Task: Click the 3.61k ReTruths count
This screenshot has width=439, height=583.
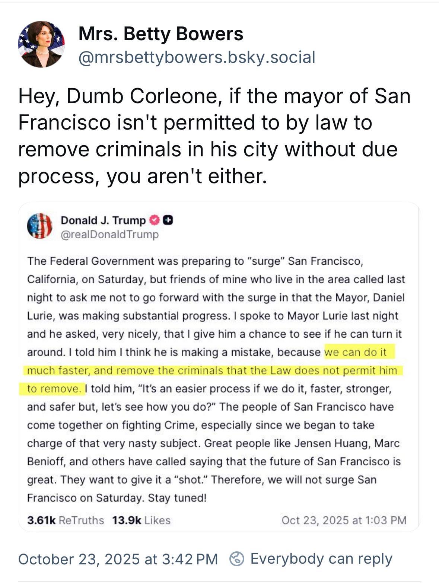Action: click(x=66, y=520)
